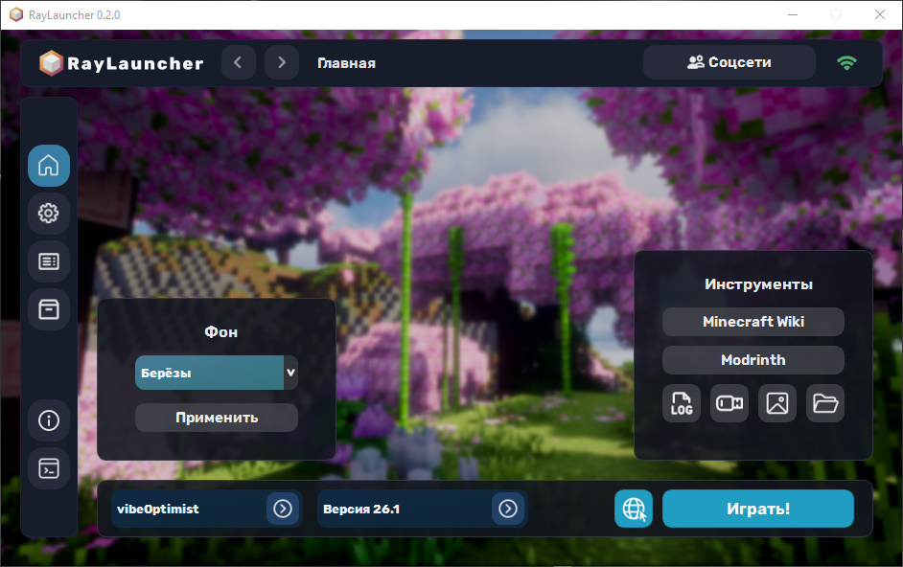Open version selector arrow for Версия 26.1
This screenshot has width=903, height=567.
tap(508, 509)
